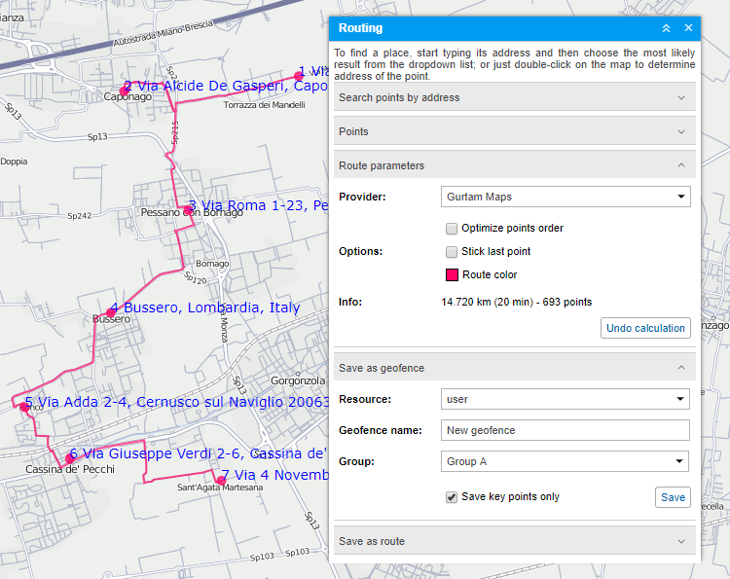
Task: Click route point marker 5 at Via Adda
Action: [x=23, y=407]
